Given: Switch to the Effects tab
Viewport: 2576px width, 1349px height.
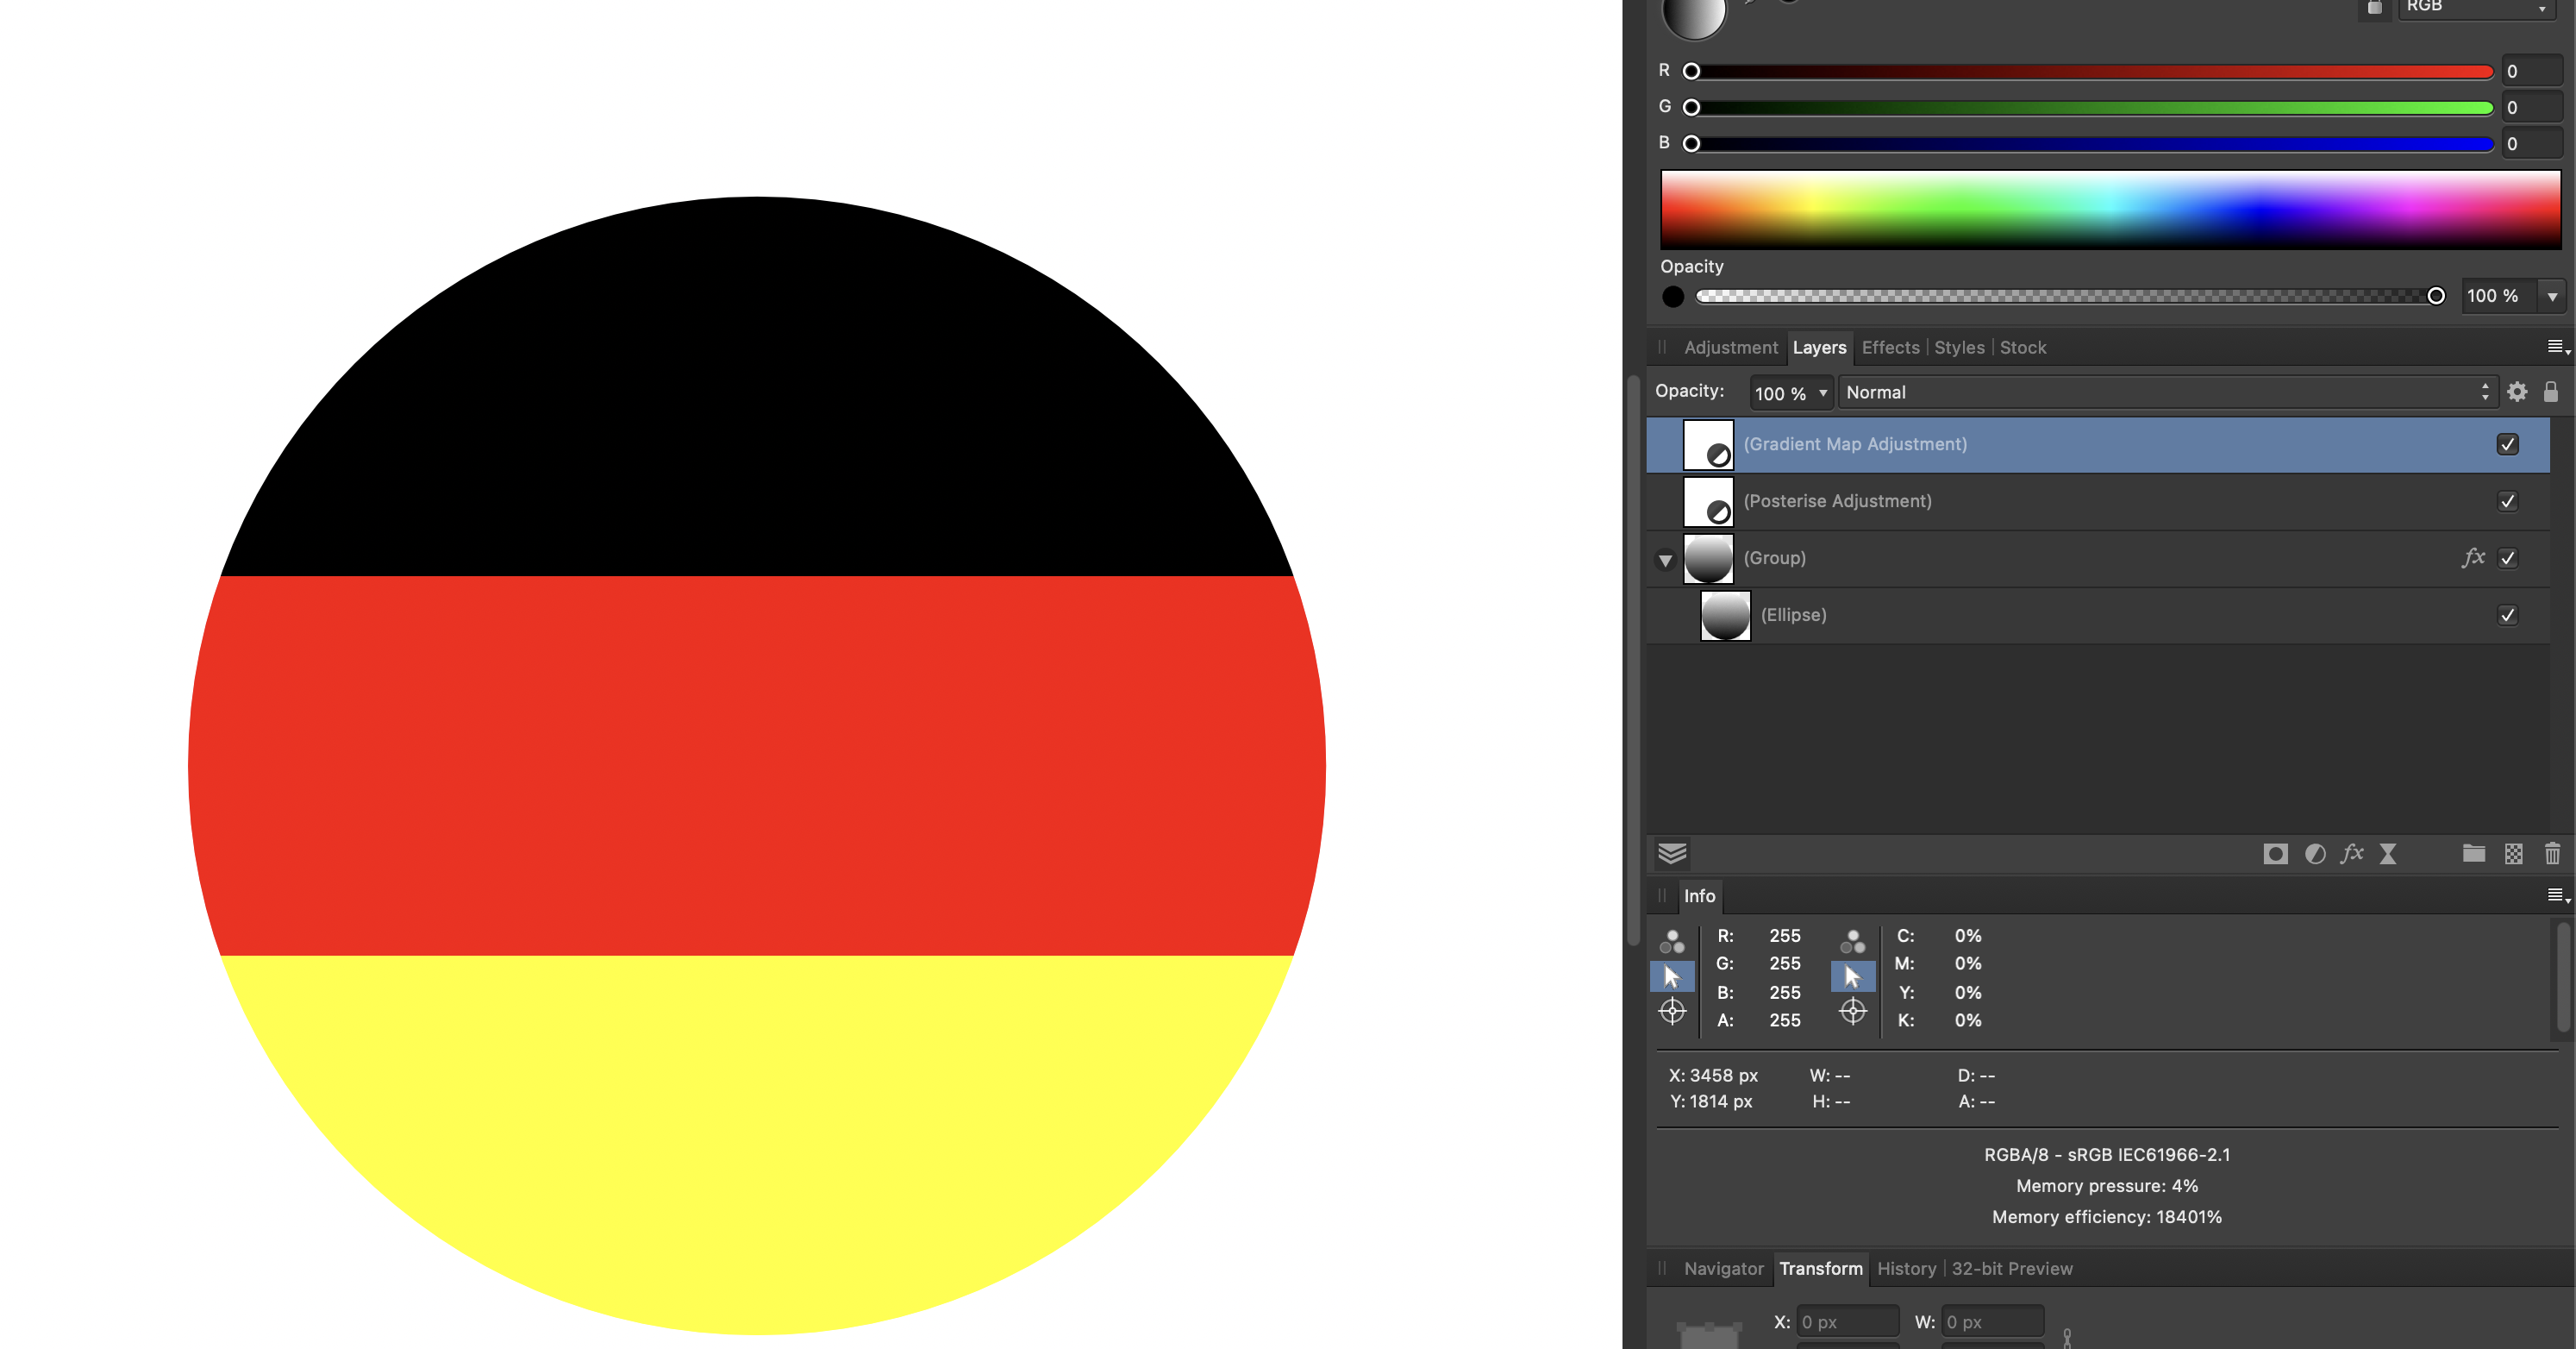Looking at the screenshot, I should pyautogui.click(x=1890, y=348).
